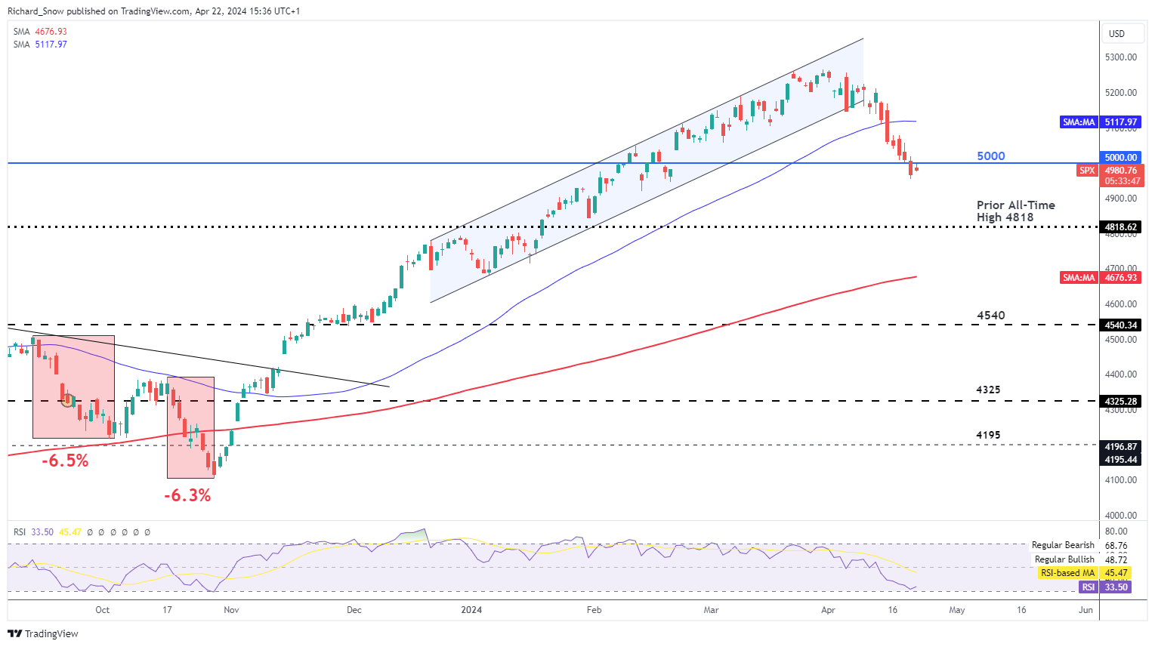Viewport: 1155px width, 647px height.
Task: Click the 4400.00 price scale label
Action: (x=1121, y=374)
